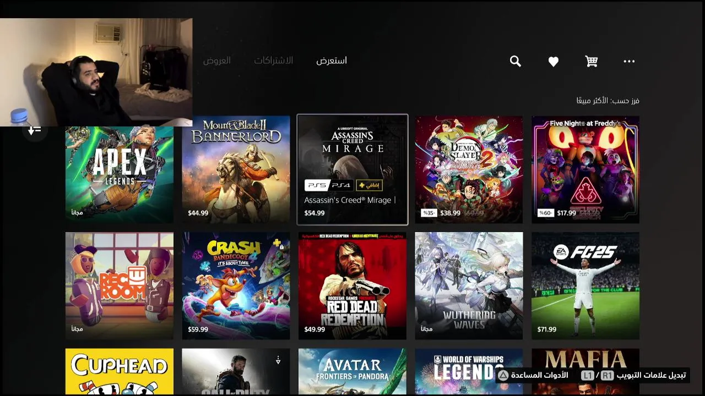
Task: Click the $59.99 price on Crash Bandicoot 4
Action: coord(198,329)
